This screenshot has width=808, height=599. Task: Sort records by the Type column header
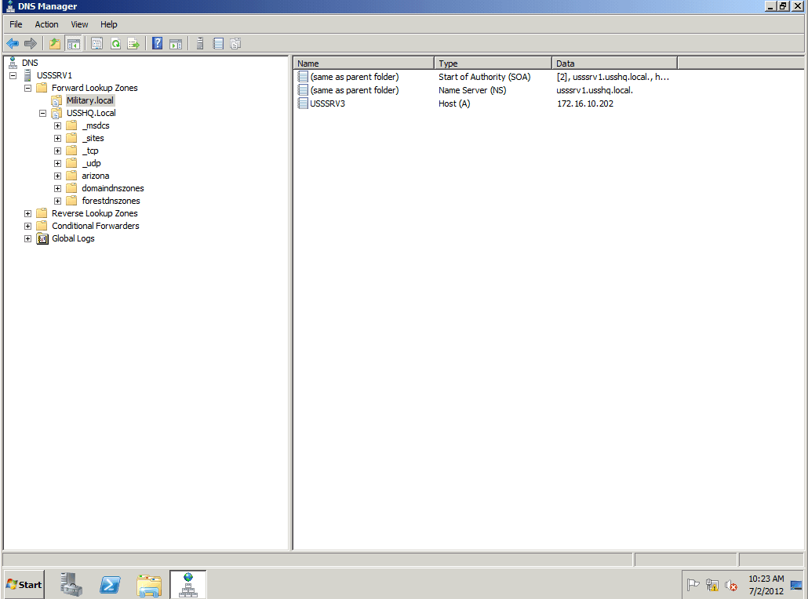coord(493,64)
